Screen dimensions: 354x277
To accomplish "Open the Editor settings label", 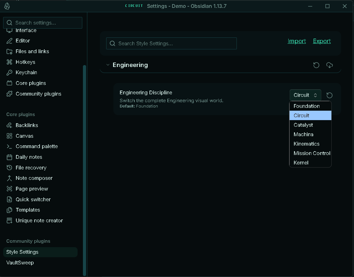I will pos(23,41).
